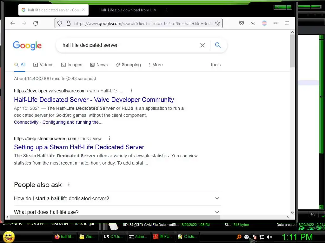This screenshot has width=325, height=243.
Task: Open the Firefox downloads panel
Action: point(253,23)
